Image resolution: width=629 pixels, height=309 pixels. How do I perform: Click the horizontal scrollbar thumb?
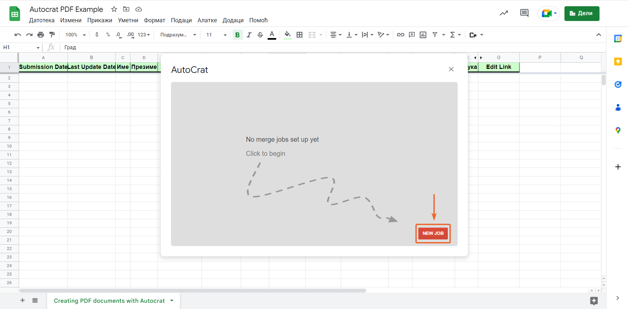click(x=193, y=291)
